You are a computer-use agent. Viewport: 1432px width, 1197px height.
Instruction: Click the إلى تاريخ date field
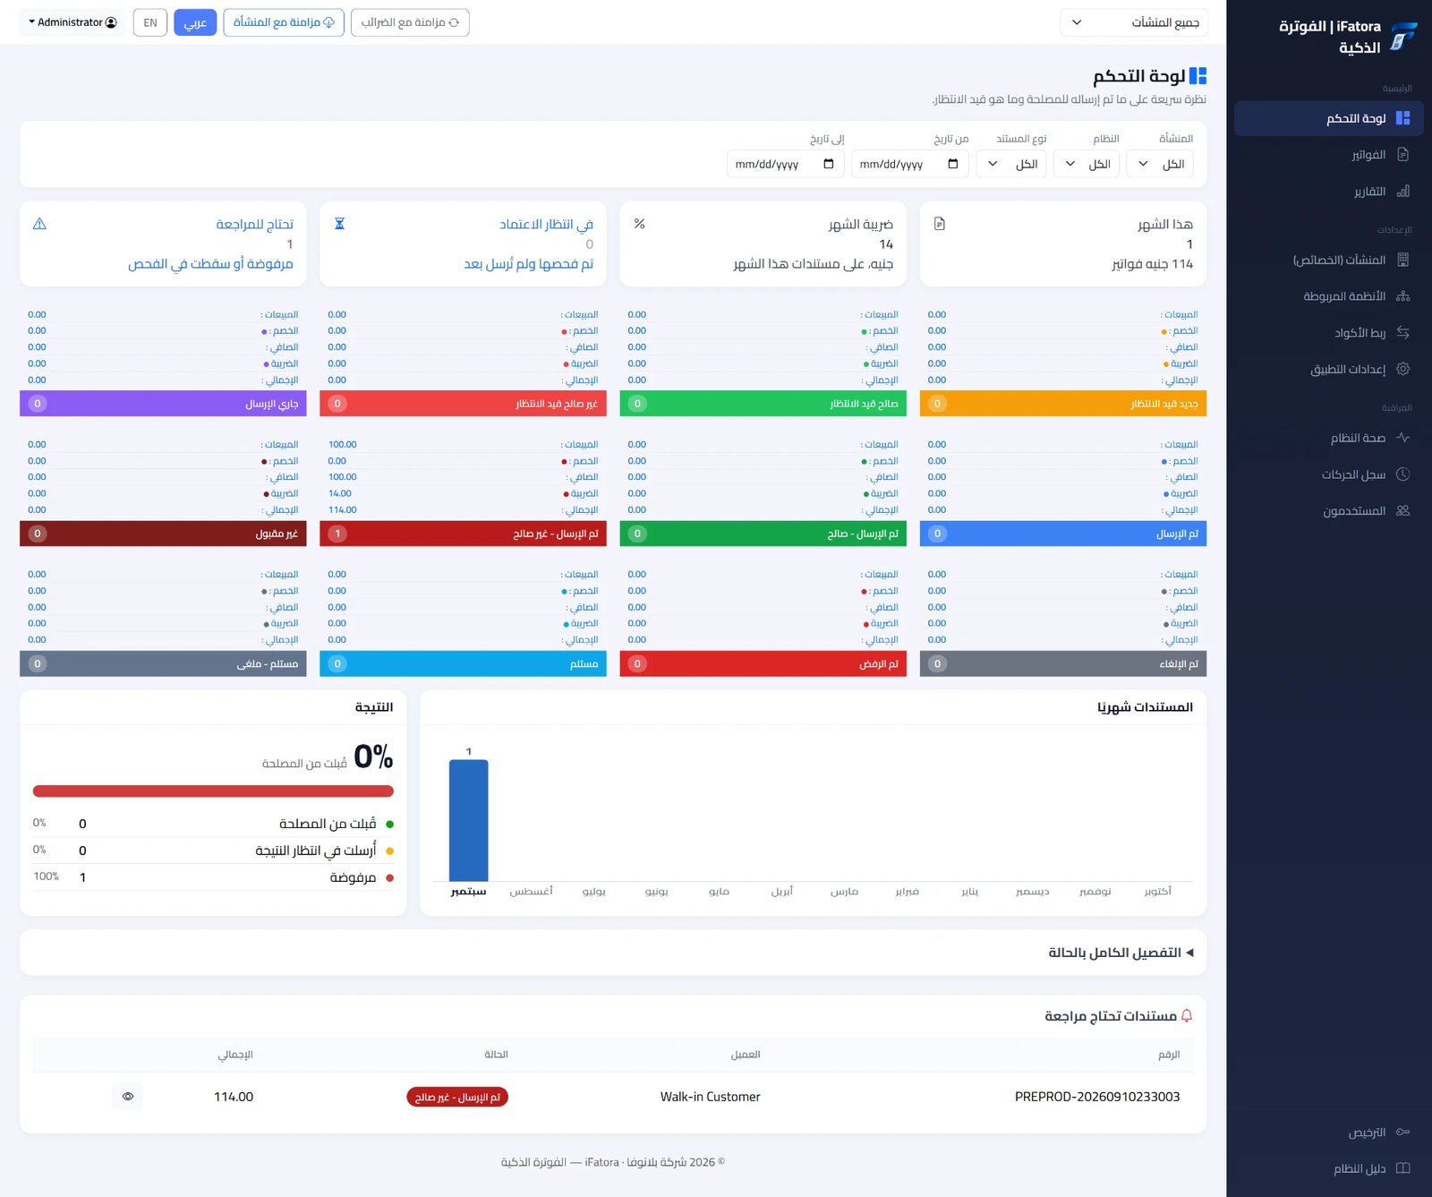pos(785,164)
